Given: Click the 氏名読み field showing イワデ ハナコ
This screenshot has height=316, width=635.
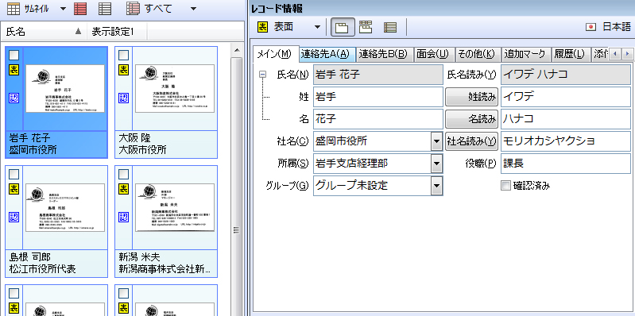Looking at the screenshot, I should pyautogui.click(x=566, y=75).
